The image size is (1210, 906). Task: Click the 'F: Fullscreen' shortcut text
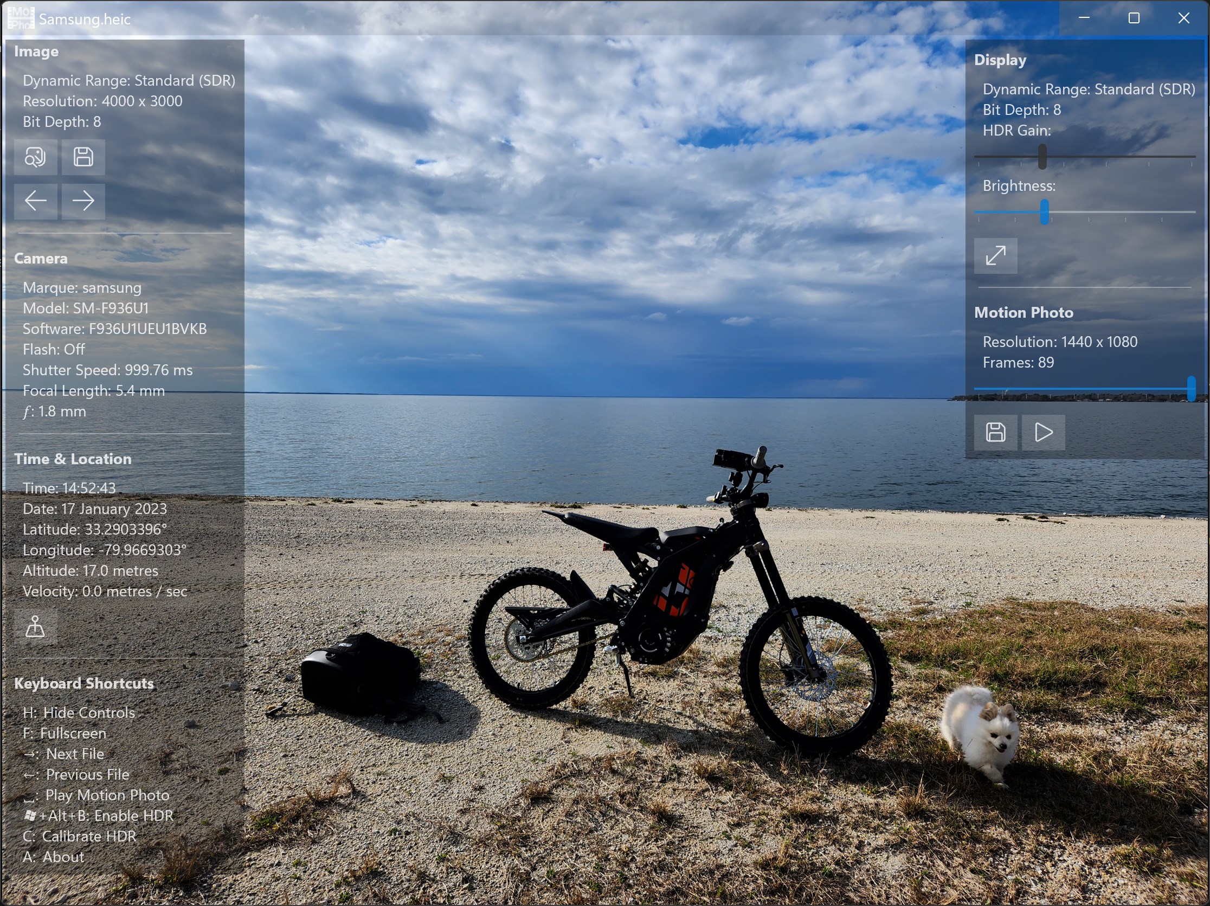[x=65, y=733]
